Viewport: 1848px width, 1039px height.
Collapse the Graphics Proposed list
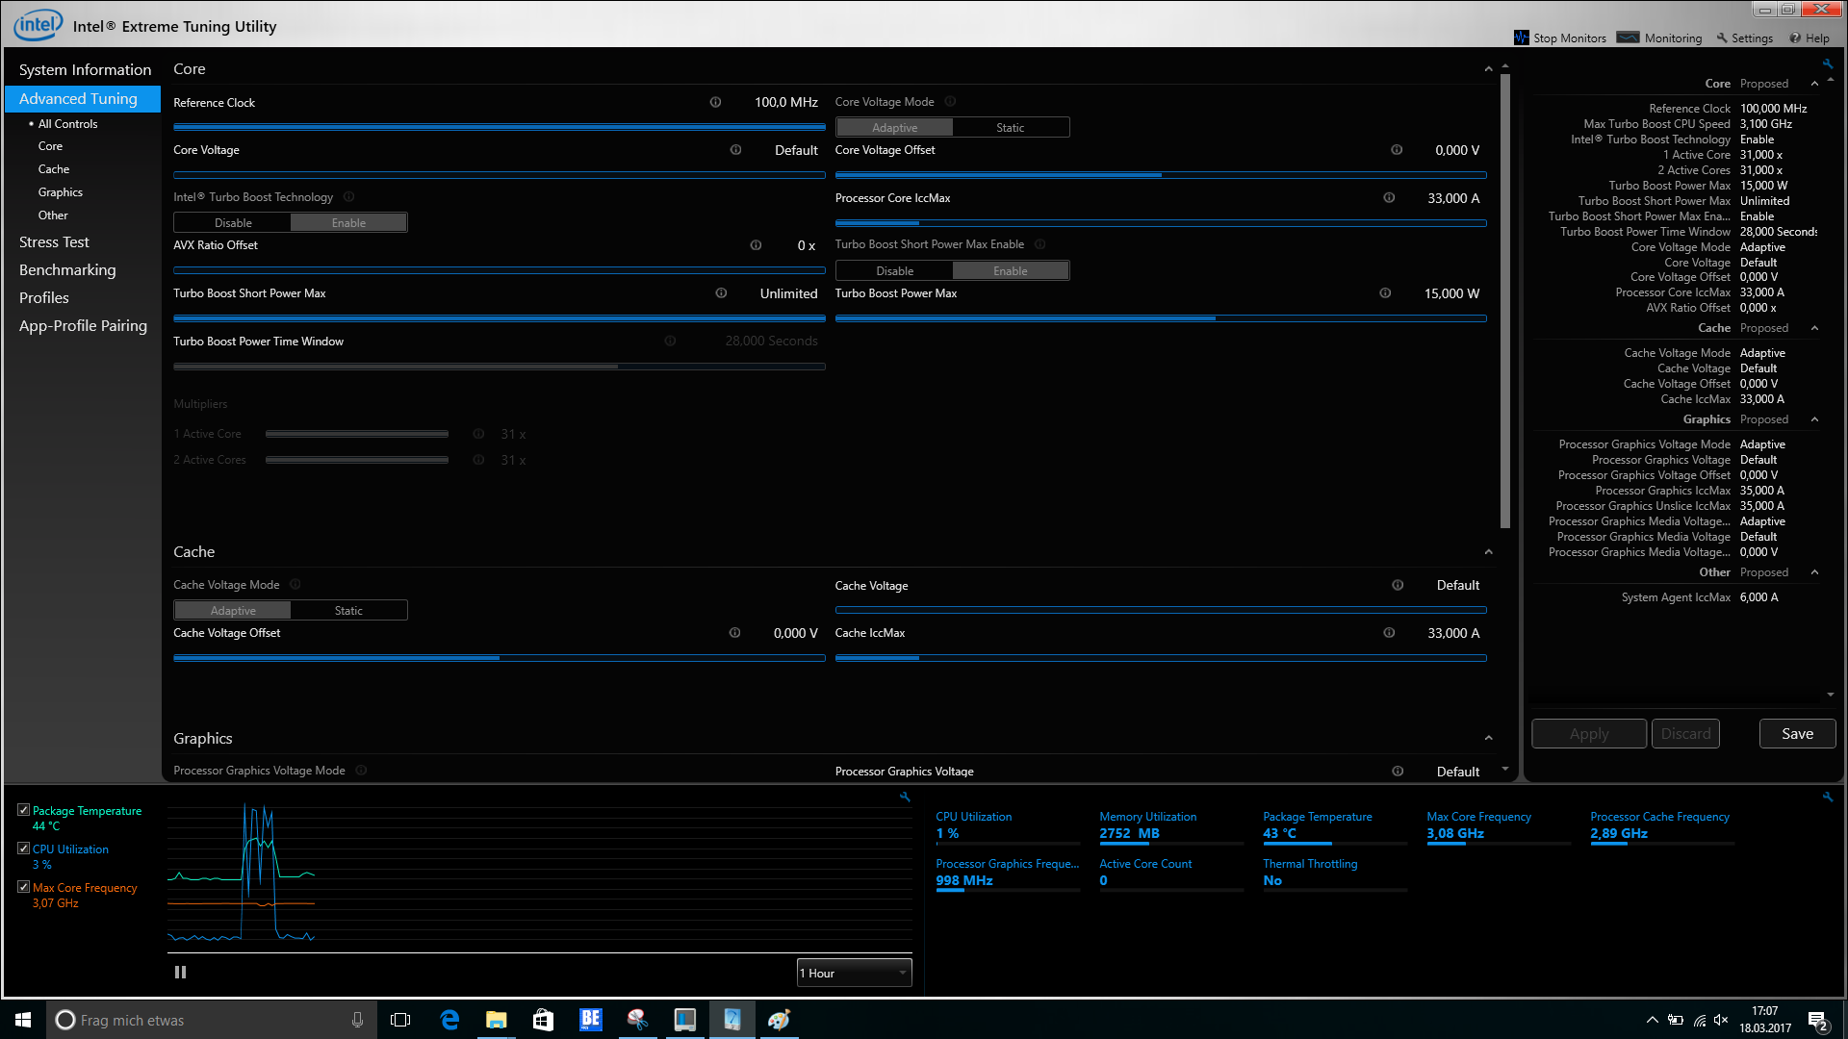coord(1814,419)
